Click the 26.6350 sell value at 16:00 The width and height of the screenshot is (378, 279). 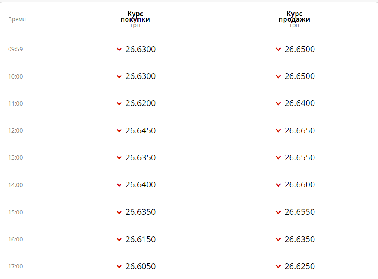(300, 239)
